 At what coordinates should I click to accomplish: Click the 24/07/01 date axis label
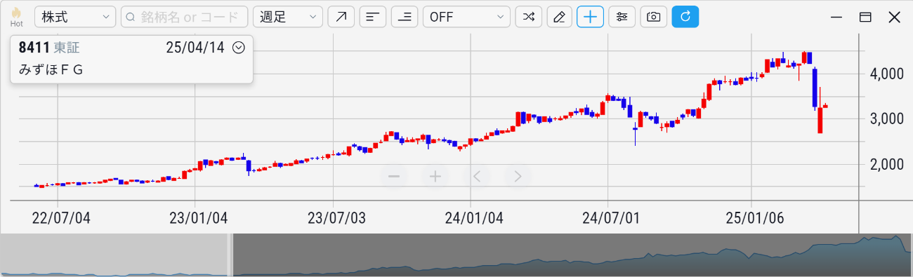pyautogui.click(x=611, y=218)
